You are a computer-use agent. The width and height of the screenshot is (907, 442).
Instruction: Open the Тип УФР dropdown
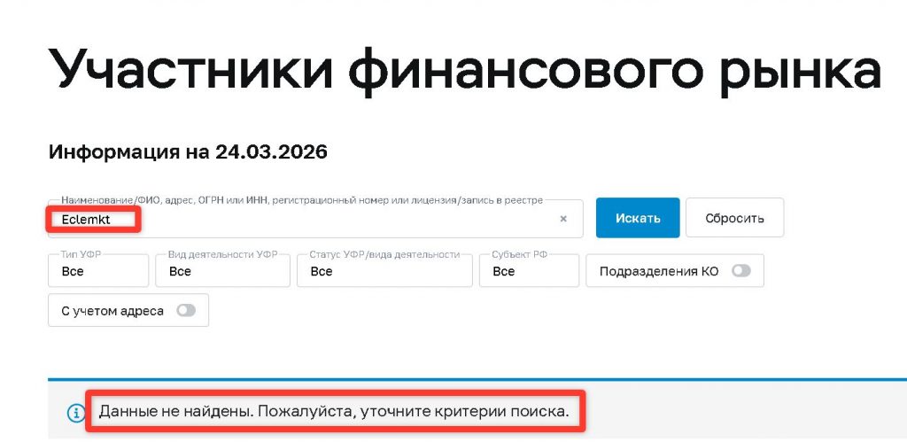[98, 271]
